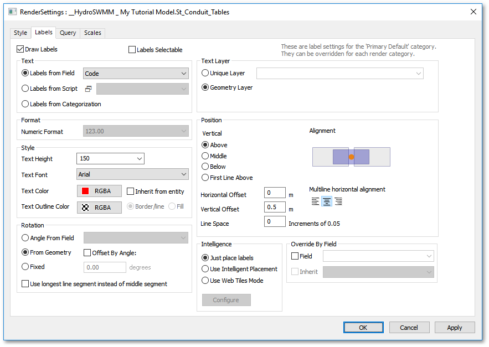The height and width of the screenshot is (347, 489).
Task: Open the Text Height dropdown
Action: 110,158
